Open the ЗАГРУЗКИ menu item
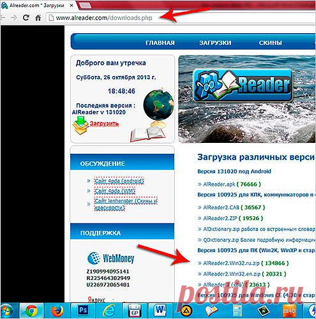Viewport: 316px width, 319px height. pos(215,43)
